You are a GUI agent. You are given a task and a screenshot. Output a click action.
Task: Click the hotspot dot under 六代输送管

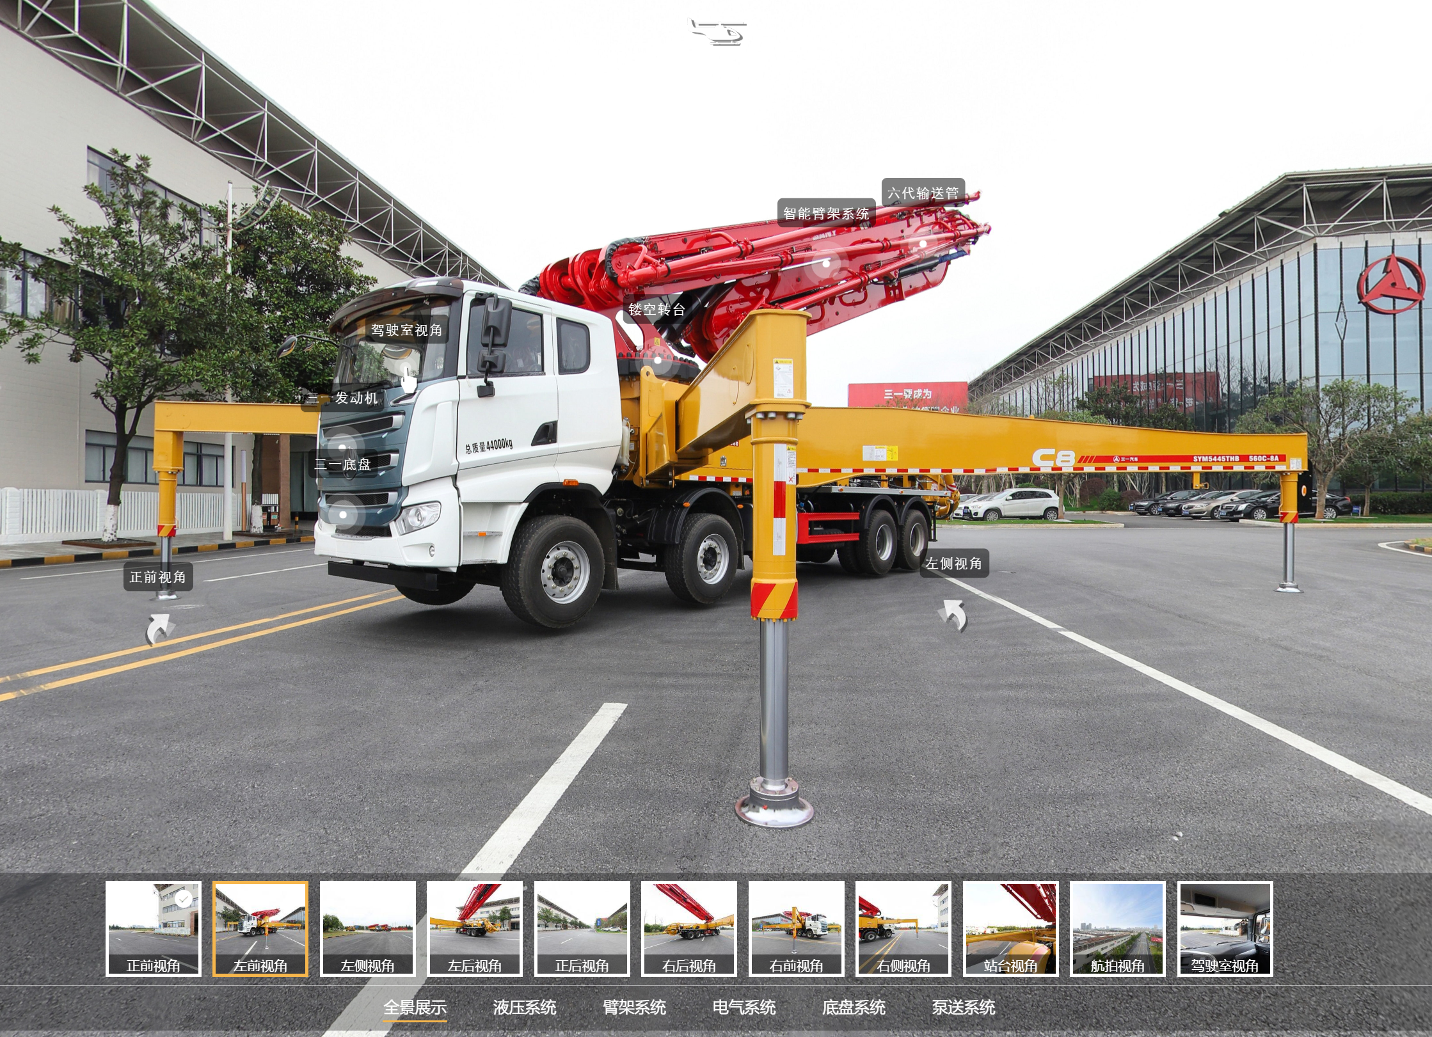click(x=923, y=244)
